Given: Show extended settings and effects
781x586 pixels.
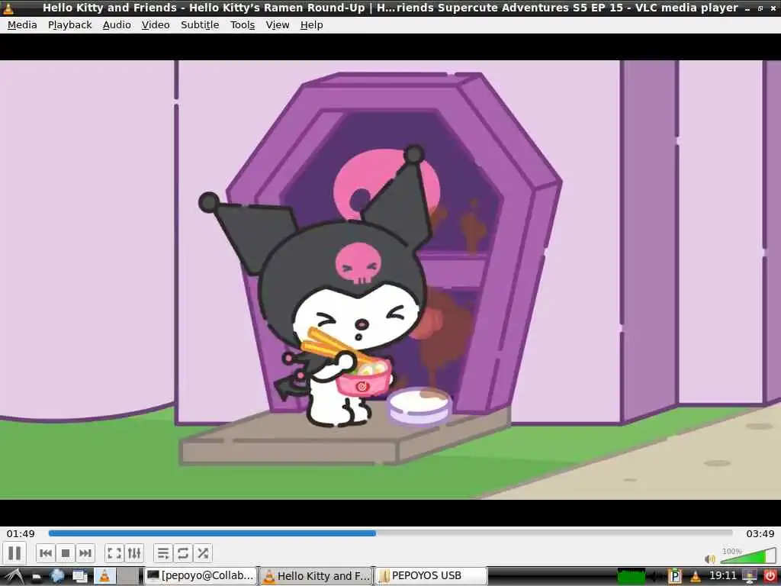Looking at the screenshot, I should point(134,553).
